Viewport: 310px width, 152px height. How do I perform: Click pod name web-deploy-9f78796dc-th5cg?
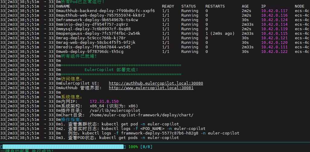92,52
